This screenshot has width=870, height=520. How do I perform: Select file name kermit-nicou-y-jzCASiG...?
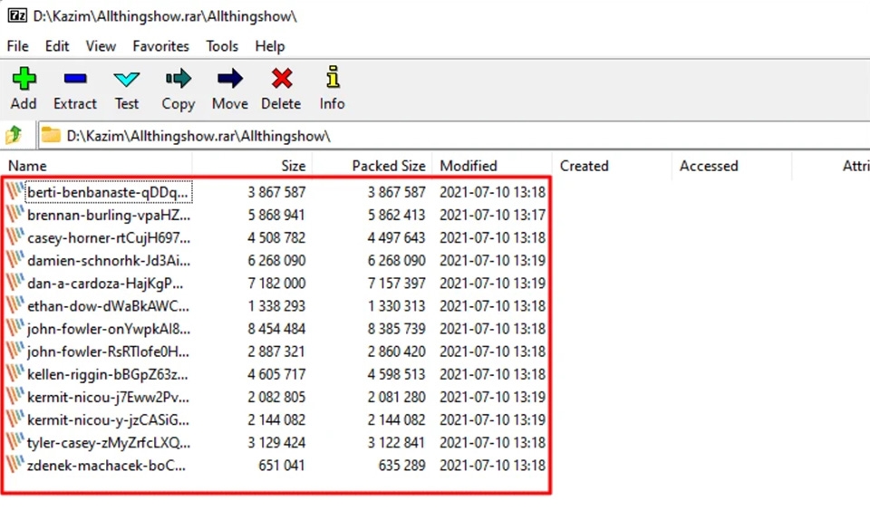point(108,419)
